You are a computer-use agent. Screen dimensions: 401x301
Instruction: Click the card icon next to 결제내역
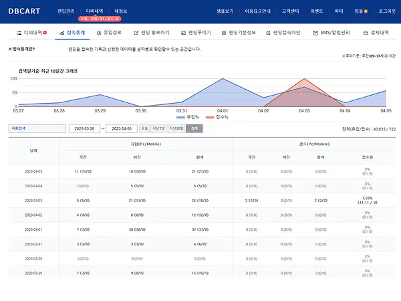[366, 33]
